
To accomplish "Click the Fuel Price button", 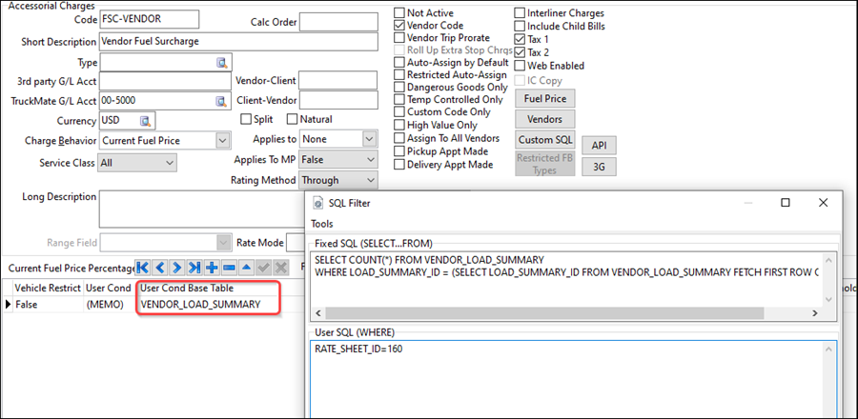I will pos(545,99).
